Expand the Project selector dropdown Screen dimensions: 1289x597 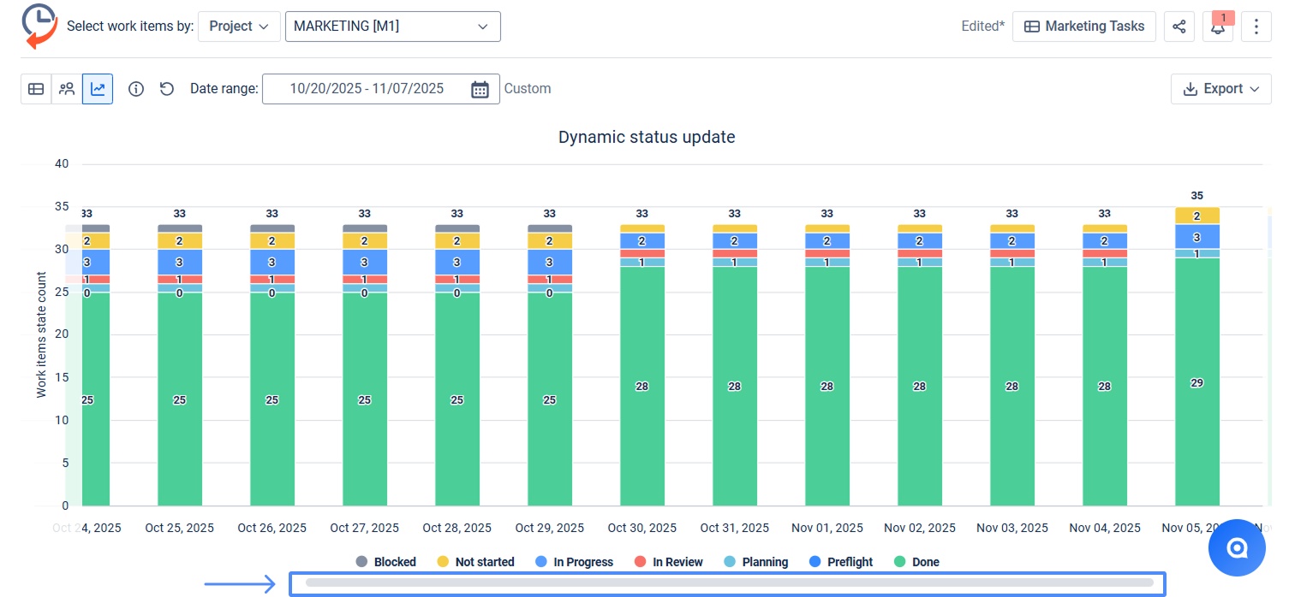[239, 27]
